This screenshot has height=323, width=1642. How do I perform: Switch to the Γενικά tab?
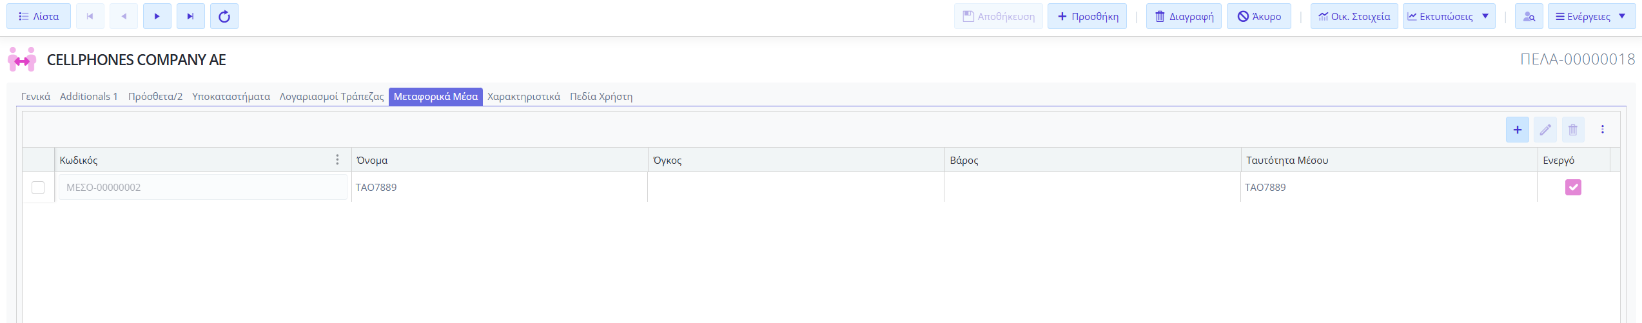(x=35, y=97)
